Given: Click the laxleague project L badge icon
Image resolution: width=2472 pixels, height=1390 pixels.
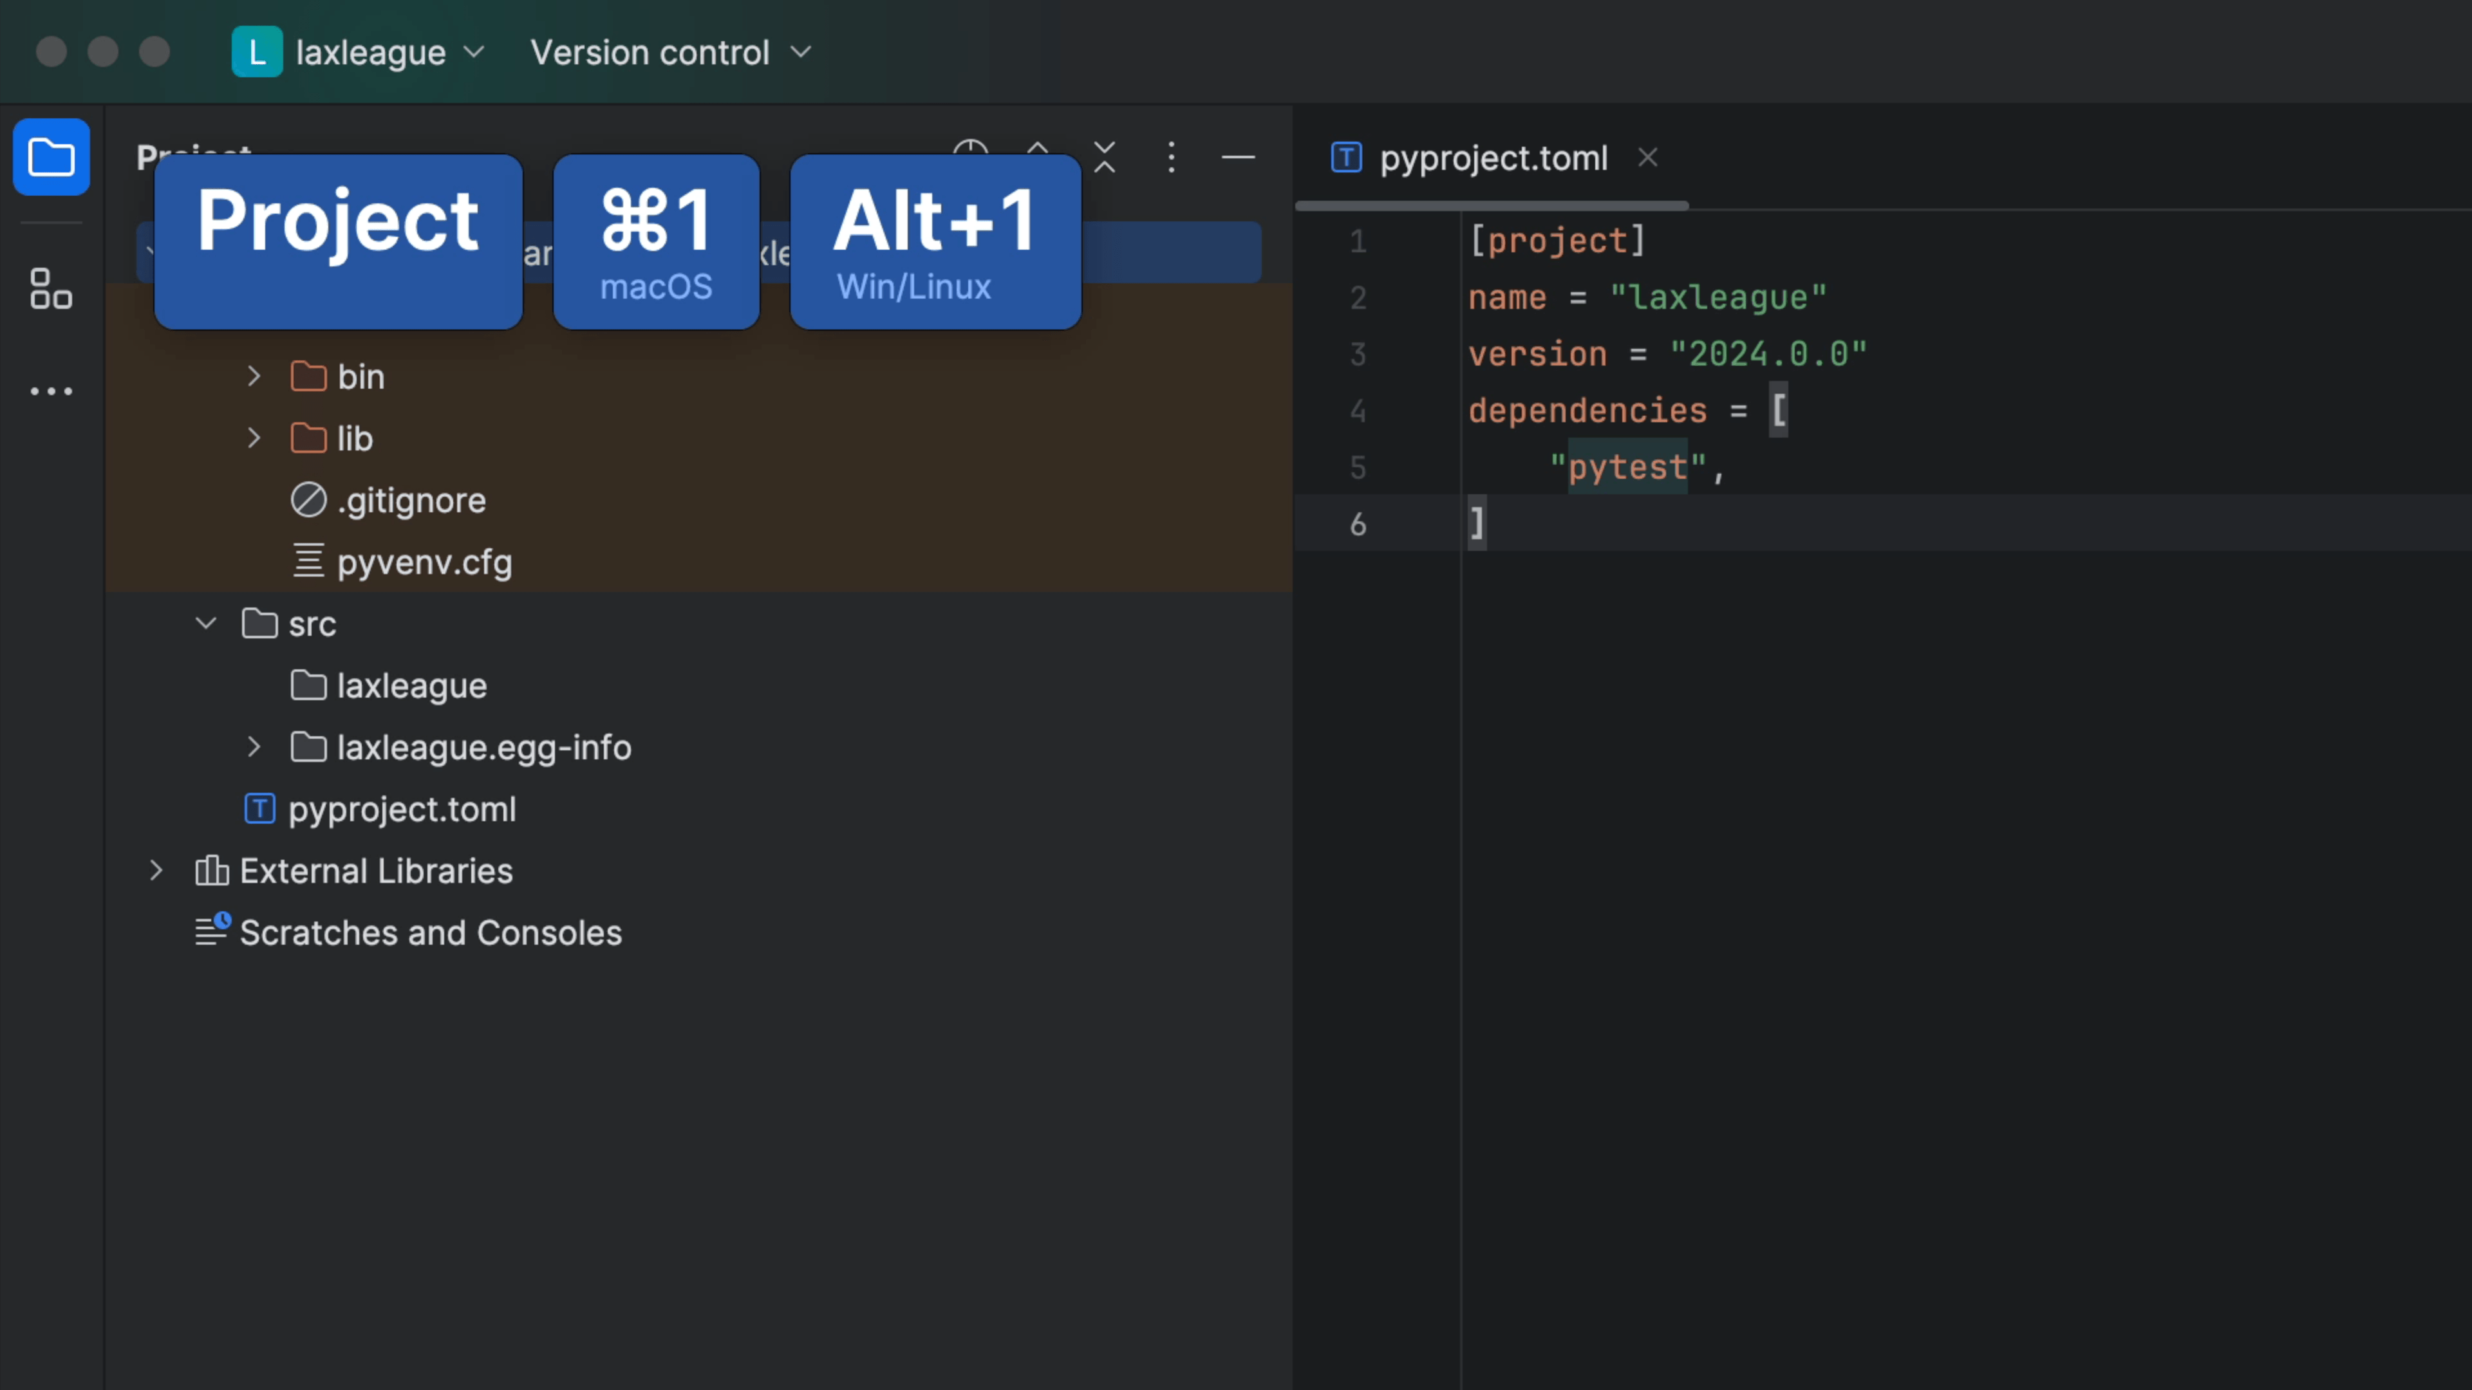Looking at the screenshot, I should [x=256, y=51].
